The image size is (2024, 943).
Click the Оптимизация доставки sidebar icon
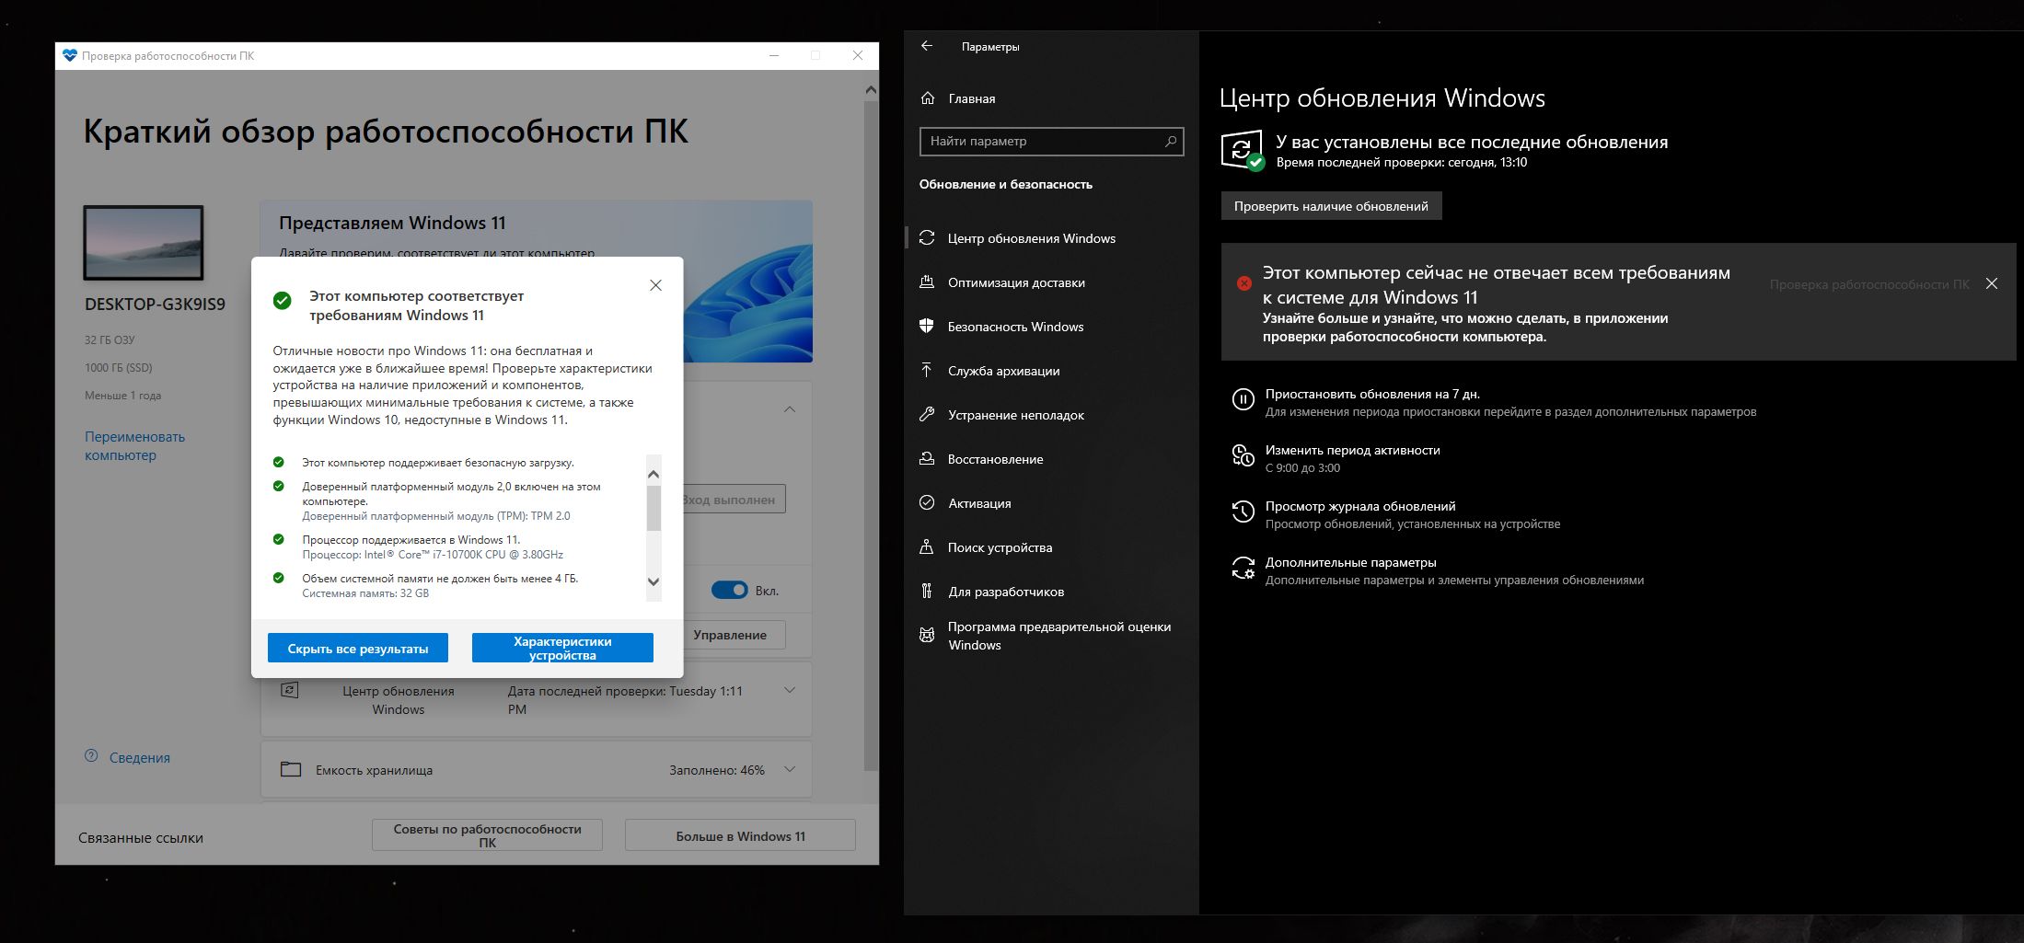point(927,282)
